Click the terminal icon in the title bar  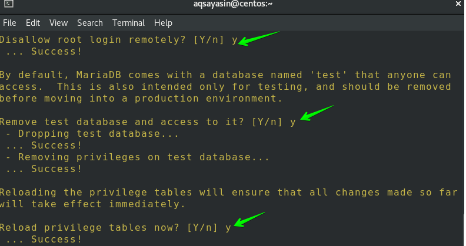(x=6, y=6)
